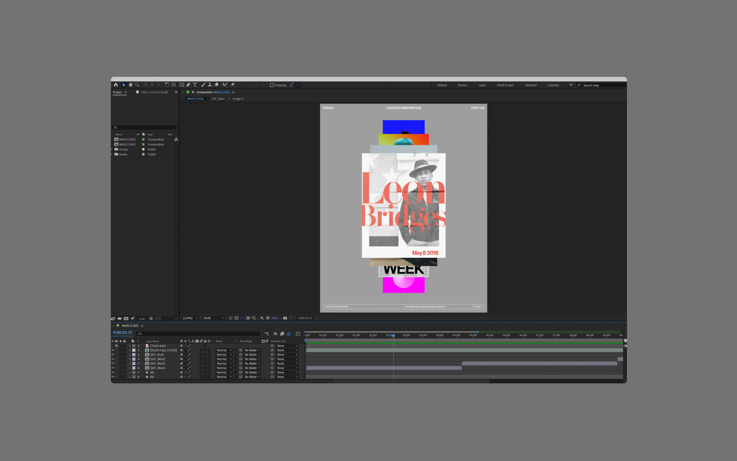737x461 pixels.
Task: Show more workspaces with the double chevron
Action: (571, 85)
